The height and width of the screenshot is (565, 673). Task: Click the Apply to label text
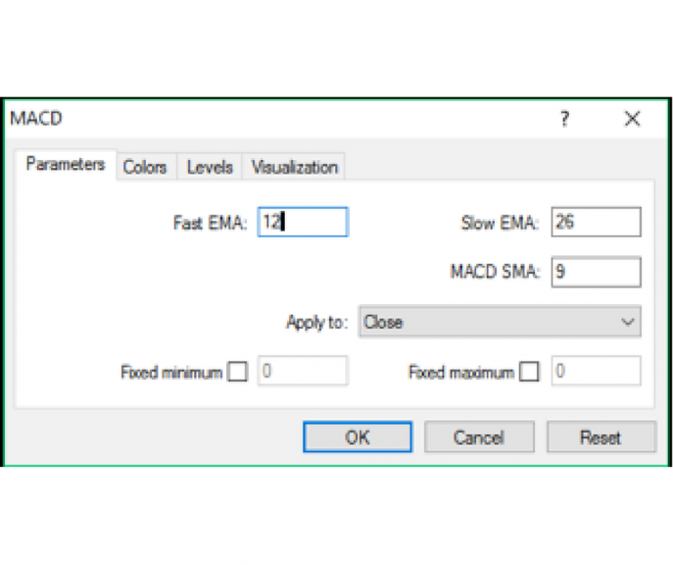(315, 322)
